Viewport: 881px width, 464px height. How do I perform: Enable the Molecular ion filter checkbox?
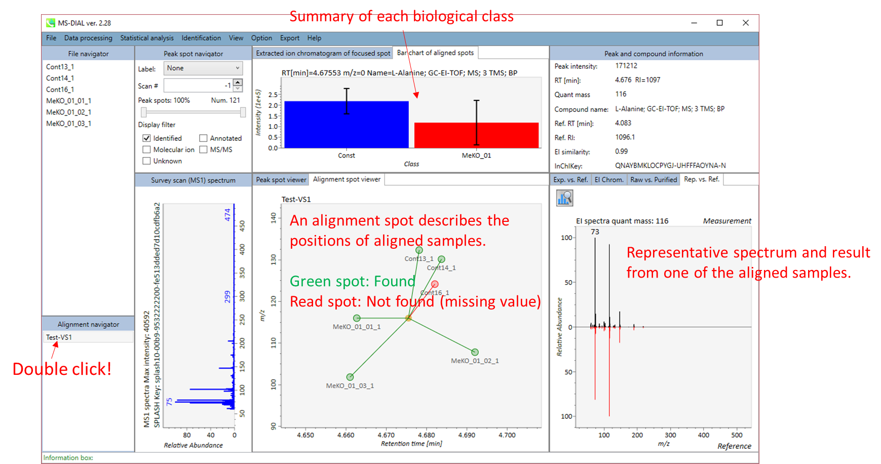click(146, 149)
